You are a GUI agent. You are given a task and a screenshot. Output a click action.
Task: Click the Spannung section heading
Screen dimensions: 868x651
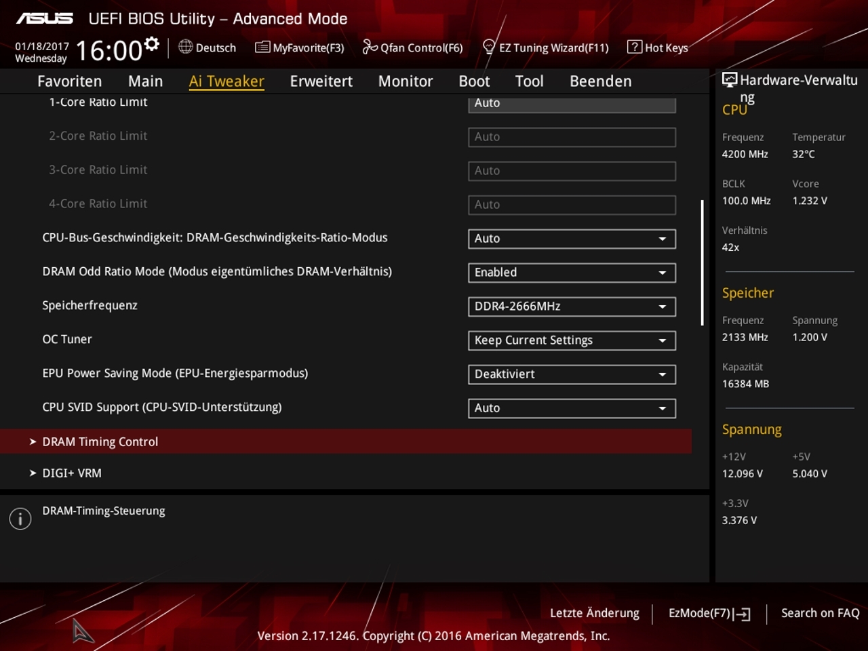(x=752, y=429)
